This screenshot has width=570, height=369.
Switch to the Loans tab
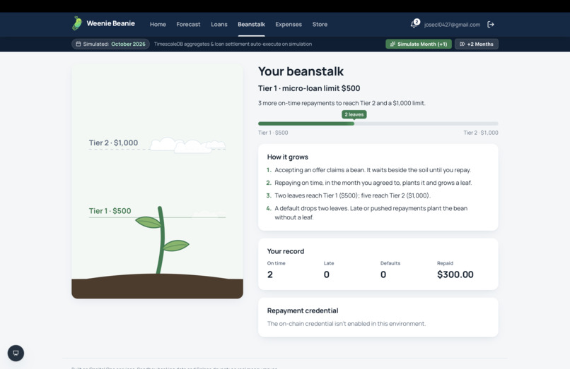(x=219, y=24)
